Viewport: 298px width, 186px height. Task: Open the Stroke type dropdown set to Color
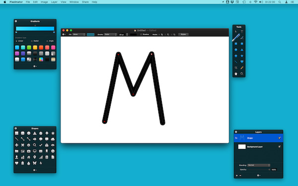click(110, 34)
